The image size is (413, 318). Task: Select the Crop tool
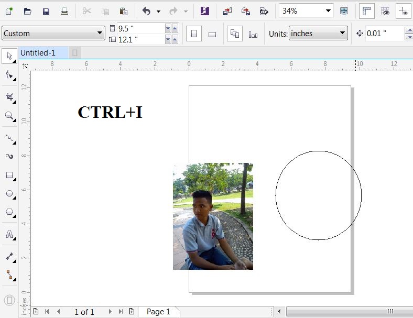(9, 97)
